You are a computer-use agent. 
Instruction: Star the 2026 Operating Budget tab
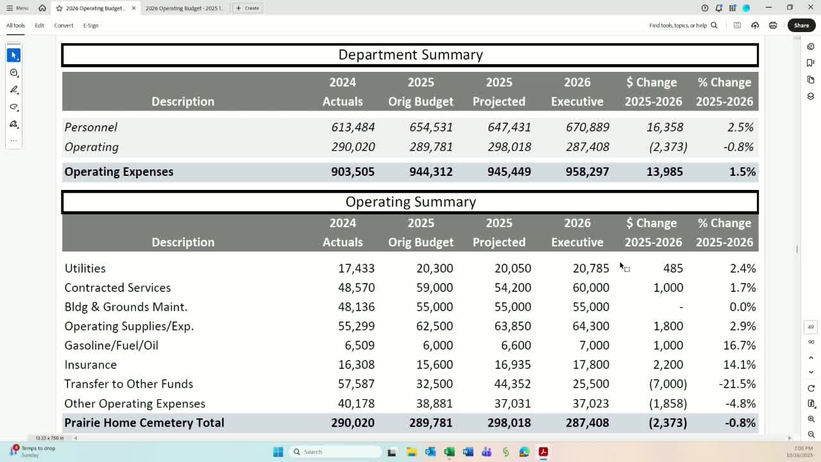coord(59,8)
